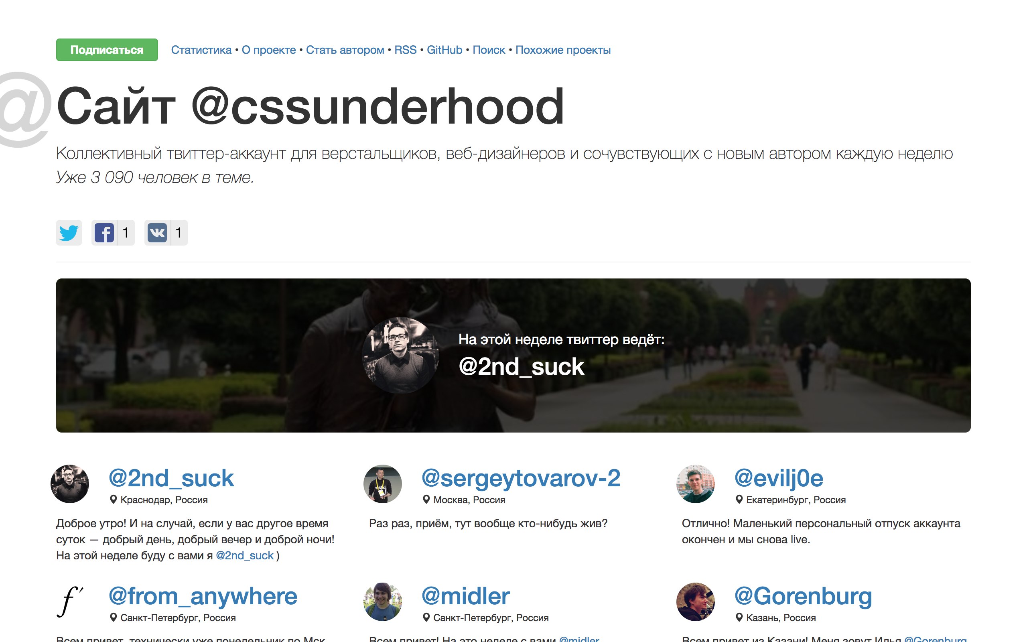Open the О проекте page
1027x642 pixels.
click(269, 50)
